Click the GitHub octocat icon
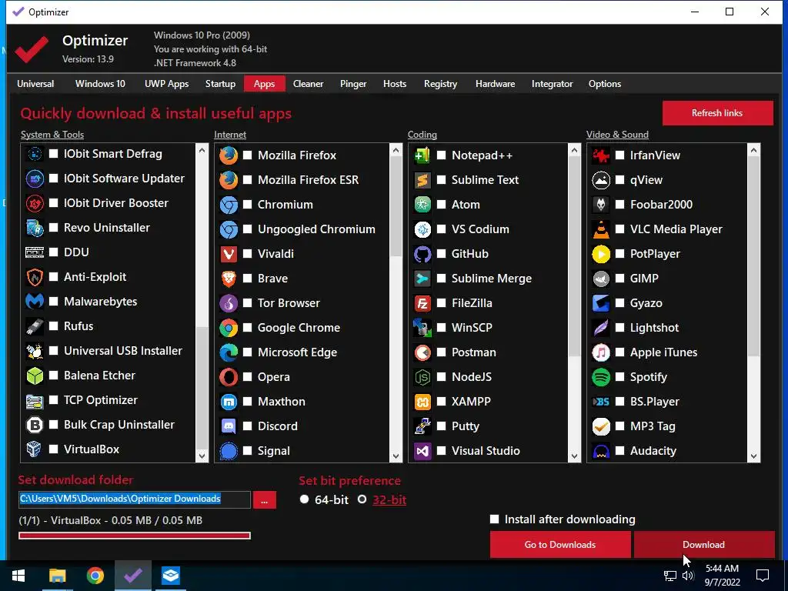 click(x=422, y=254)
